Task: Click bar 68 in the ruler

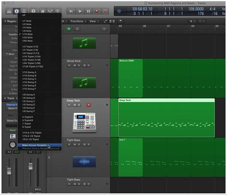Action: pos(193,26)
